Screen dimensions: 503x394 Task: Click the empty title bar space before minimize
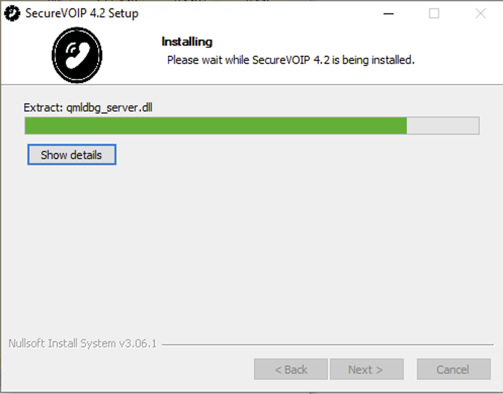pyautogui.click(x=257, y=14)
